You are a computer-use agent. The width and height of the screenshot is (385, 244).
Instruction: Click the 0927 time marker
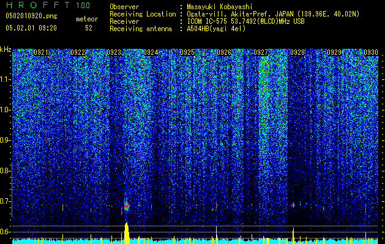[x=261, y=52]
